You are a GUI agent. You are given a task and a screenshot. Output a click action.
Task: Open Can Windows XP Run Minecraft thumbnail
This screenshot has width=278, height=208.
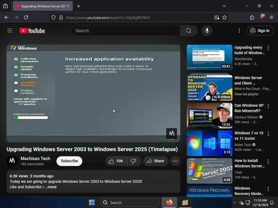tap(209, 115)
